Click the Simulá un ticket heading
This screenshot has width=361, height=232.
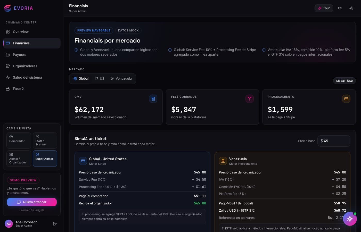tap(91, 139)
